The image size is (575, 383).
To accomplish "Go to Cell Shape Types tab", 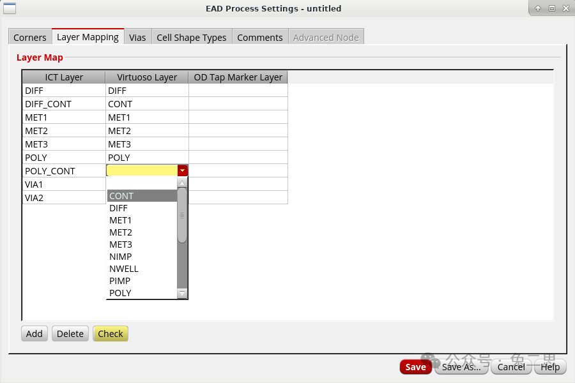I will (192, 38).
